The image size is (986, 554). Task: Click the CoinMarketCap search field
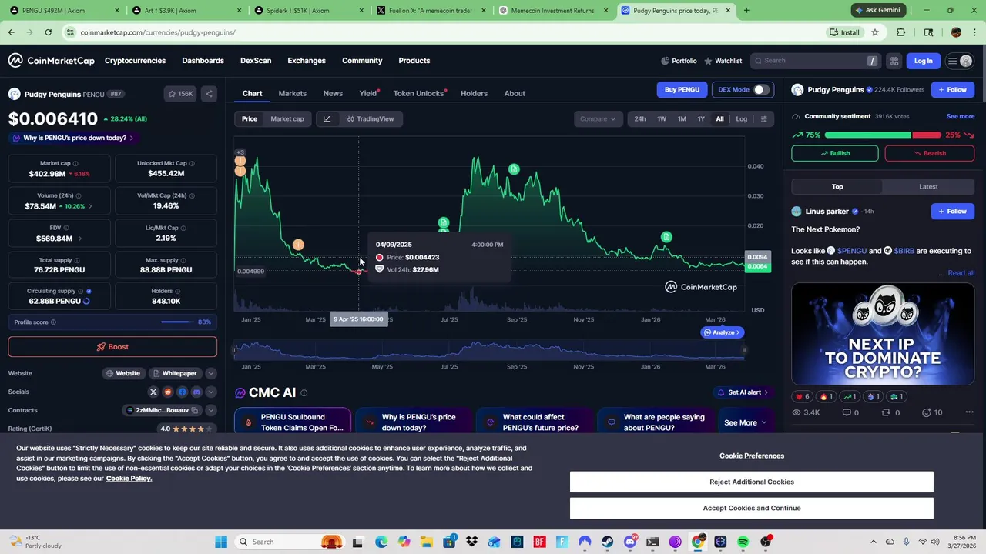pyautogui.click(x=815, y=61)
